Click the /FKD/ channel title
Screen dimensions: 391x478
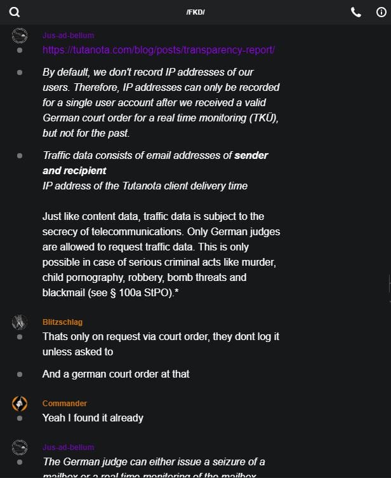click(x=195, y=12)
